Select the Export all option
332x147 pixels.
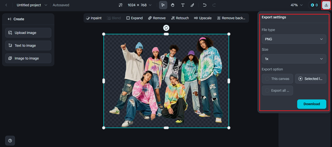click(278, 90)
